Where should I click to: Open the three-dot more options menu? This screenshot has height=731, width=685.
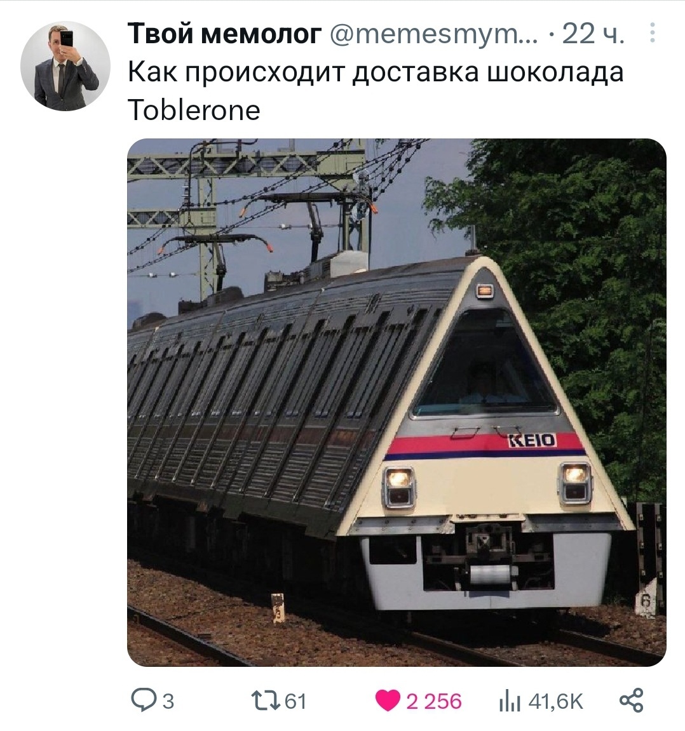click(x=653, y=32)
